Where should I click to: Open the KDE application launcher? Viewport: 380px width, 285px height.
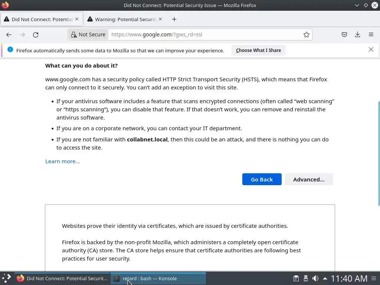pyautogui.click(x=7, y=278)
